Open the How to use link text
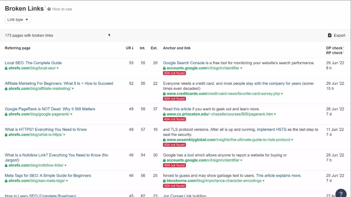Image resolution: width=351 pixels, height=197 pixels. [x=62, y=9]
